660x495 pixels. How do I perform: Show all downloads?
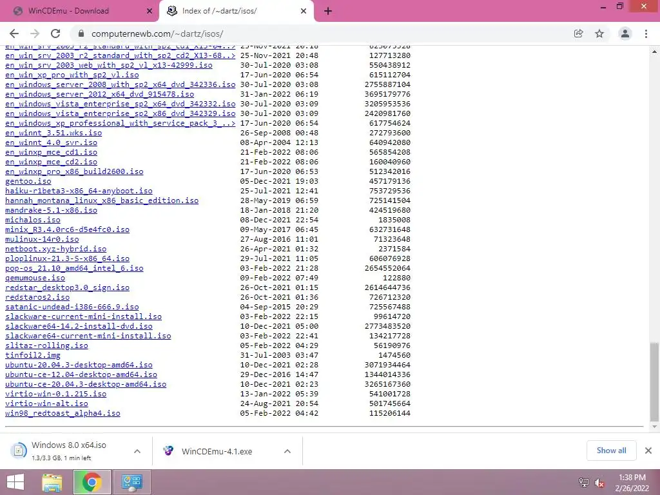point(611,451)
